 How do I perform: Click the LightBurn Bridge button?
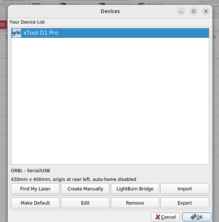[135, 189]
